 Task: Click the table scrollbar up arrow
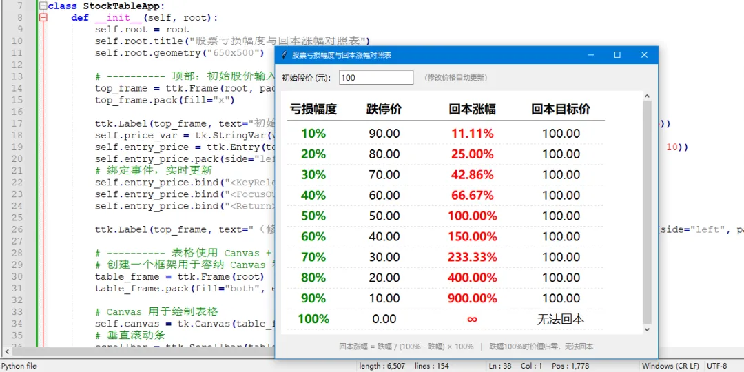pos(647,96)
